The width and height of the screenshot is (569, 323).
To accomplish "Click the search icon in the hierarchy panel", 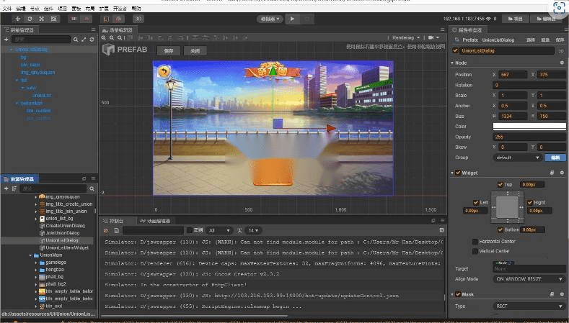I will [76, 40].
